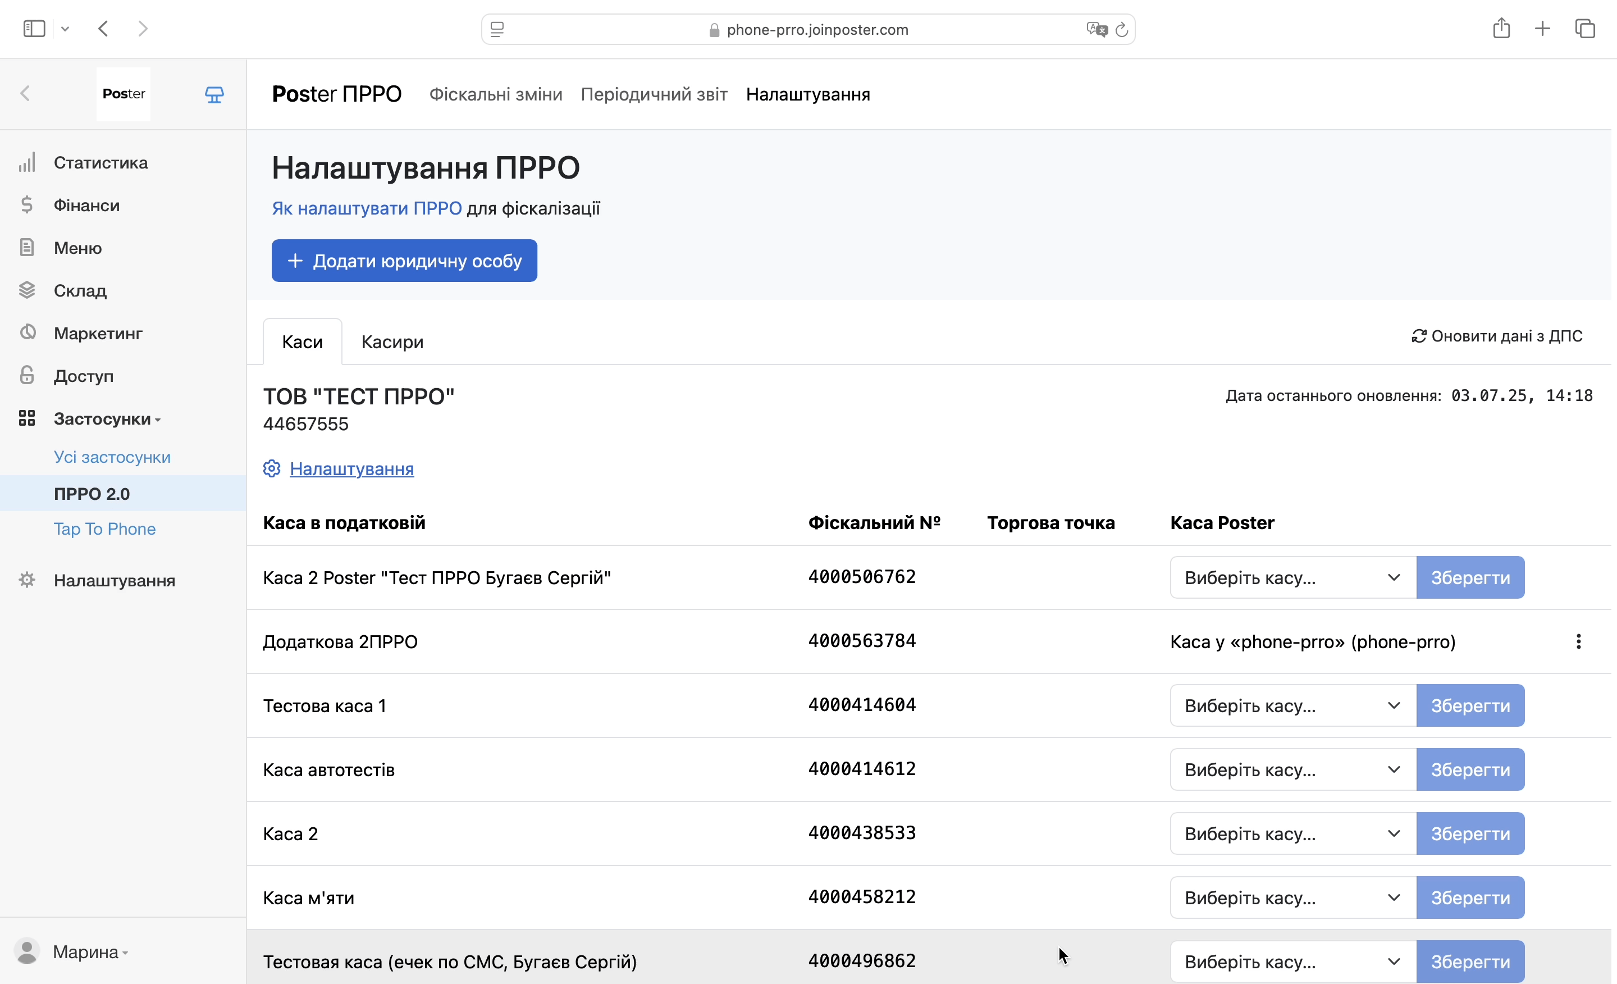Viewport: 1617px width, 984px height.
Task: Click last update date 03.07.25, 14:18
Action: tap(1522, 395)
